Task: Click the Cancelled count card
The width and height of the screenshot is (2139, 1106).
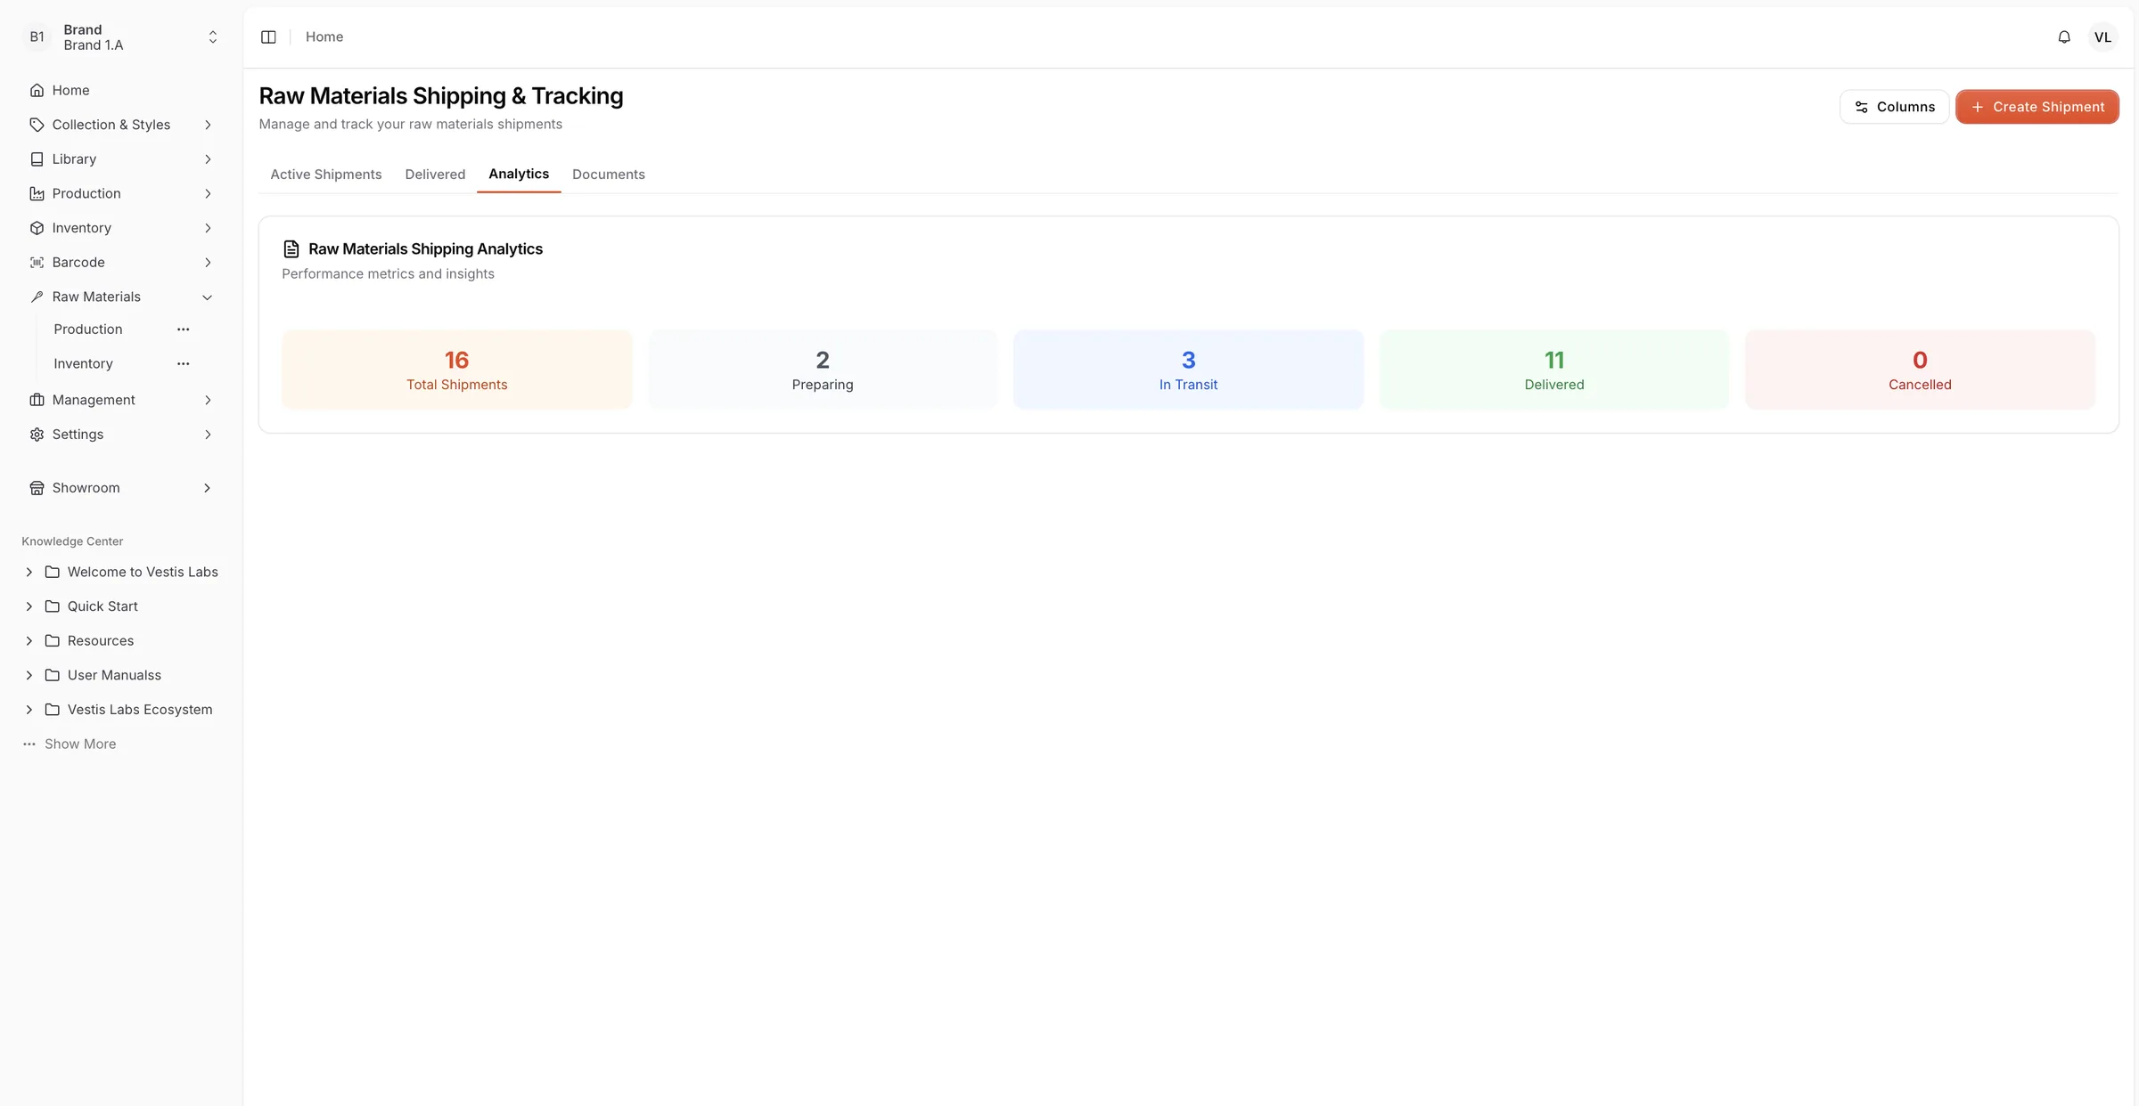Action: tap(1920, 370)
